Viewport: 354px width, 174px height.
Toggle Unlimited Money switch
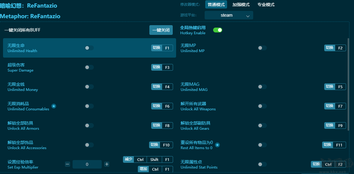coord(89,87)
